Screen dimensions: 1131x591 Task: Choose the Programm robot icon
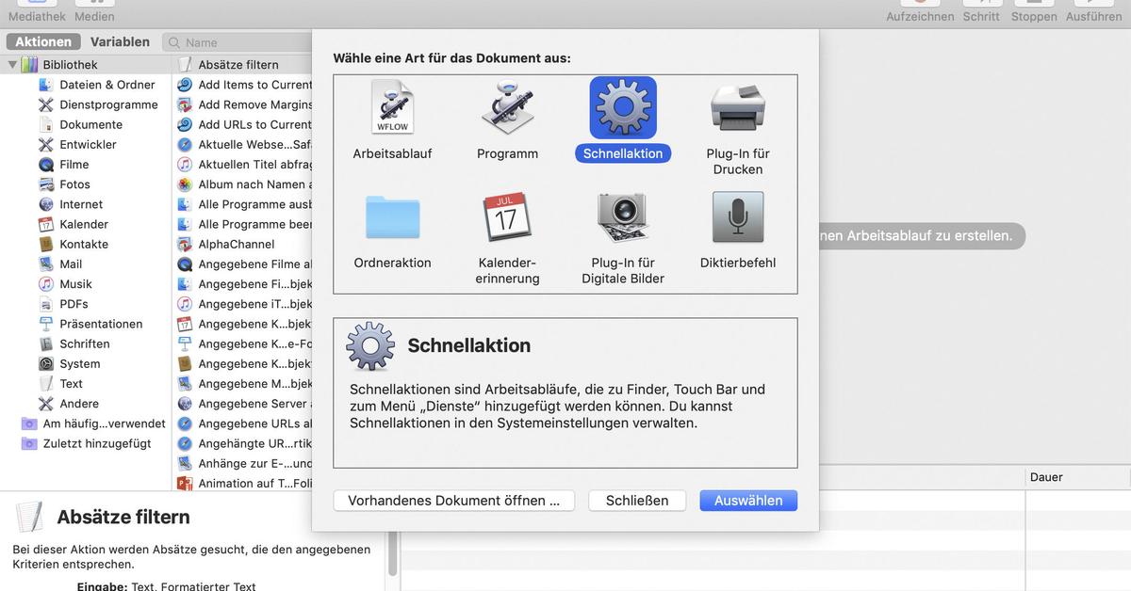pos(507,108)
